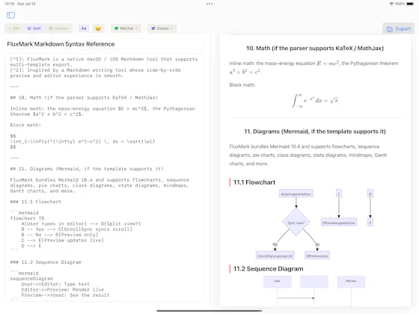Screen dimensions: 419x314
Task: Click the '11.1 Flowchart' heading in preview
Action: click(x=254, y=182)
